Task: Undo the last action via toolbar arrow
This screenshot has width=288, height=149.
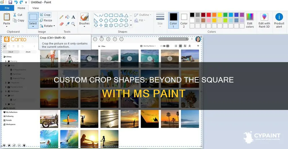Action: tap(16, 2)
